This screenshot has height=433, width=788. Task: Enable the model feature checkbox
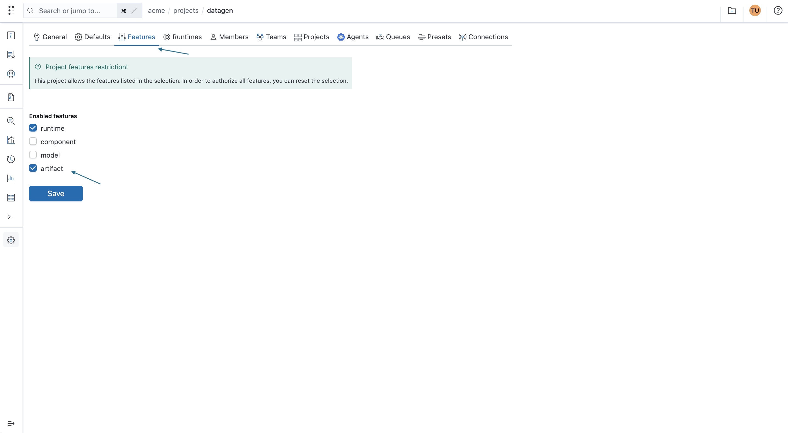point(33,155)
